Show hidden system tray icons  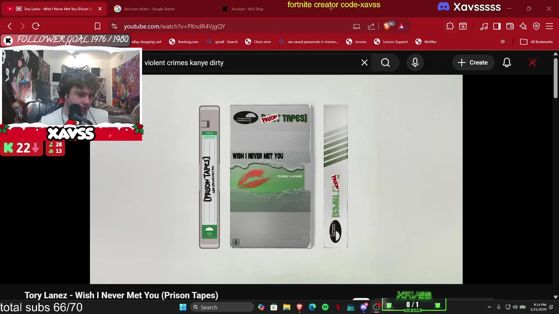489,307
